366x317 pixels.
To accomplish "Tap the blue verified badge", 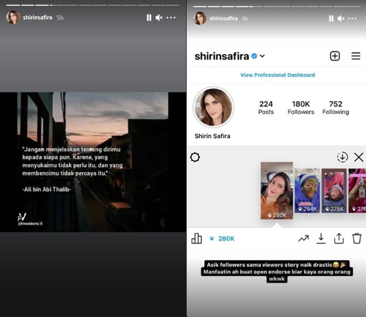I will click(254, 56).
